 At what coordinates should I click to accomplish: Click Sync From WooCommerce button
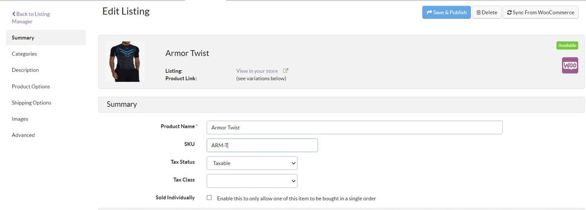pos(540,12)
